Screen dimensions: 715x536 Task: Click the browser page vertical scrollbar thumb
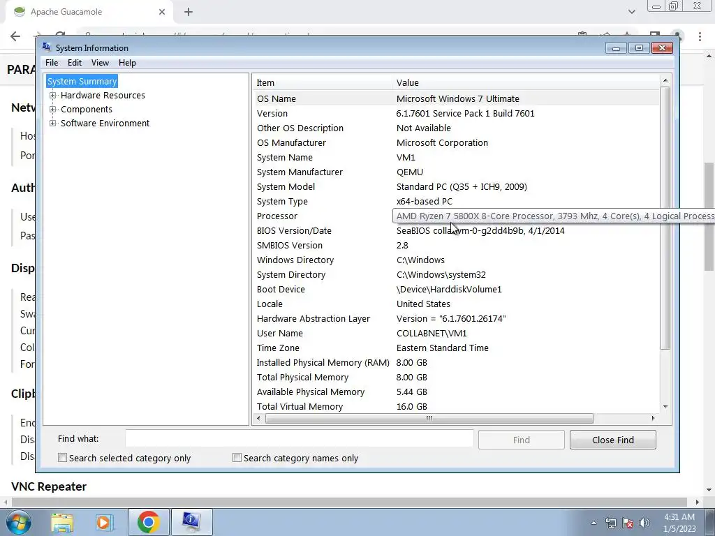click(709, 216)
